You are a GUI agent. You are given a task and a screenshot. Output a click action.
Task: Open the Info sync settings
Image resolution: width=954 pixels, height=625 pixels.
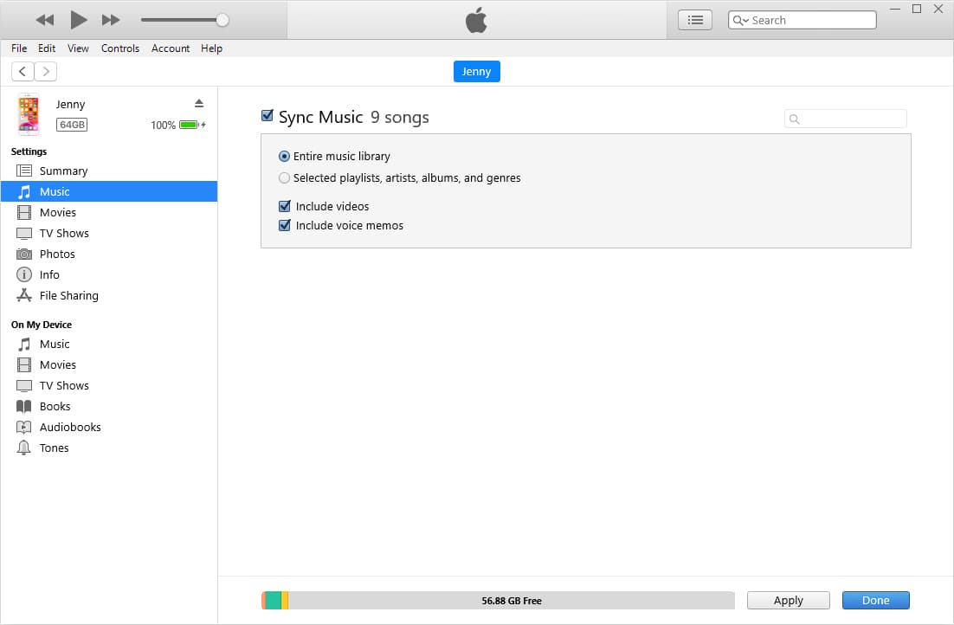coord(49,274)
